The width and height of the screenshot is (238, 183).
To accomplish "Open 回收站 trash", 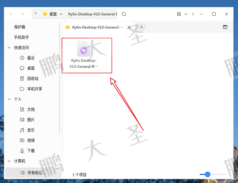I will [33, 78].
